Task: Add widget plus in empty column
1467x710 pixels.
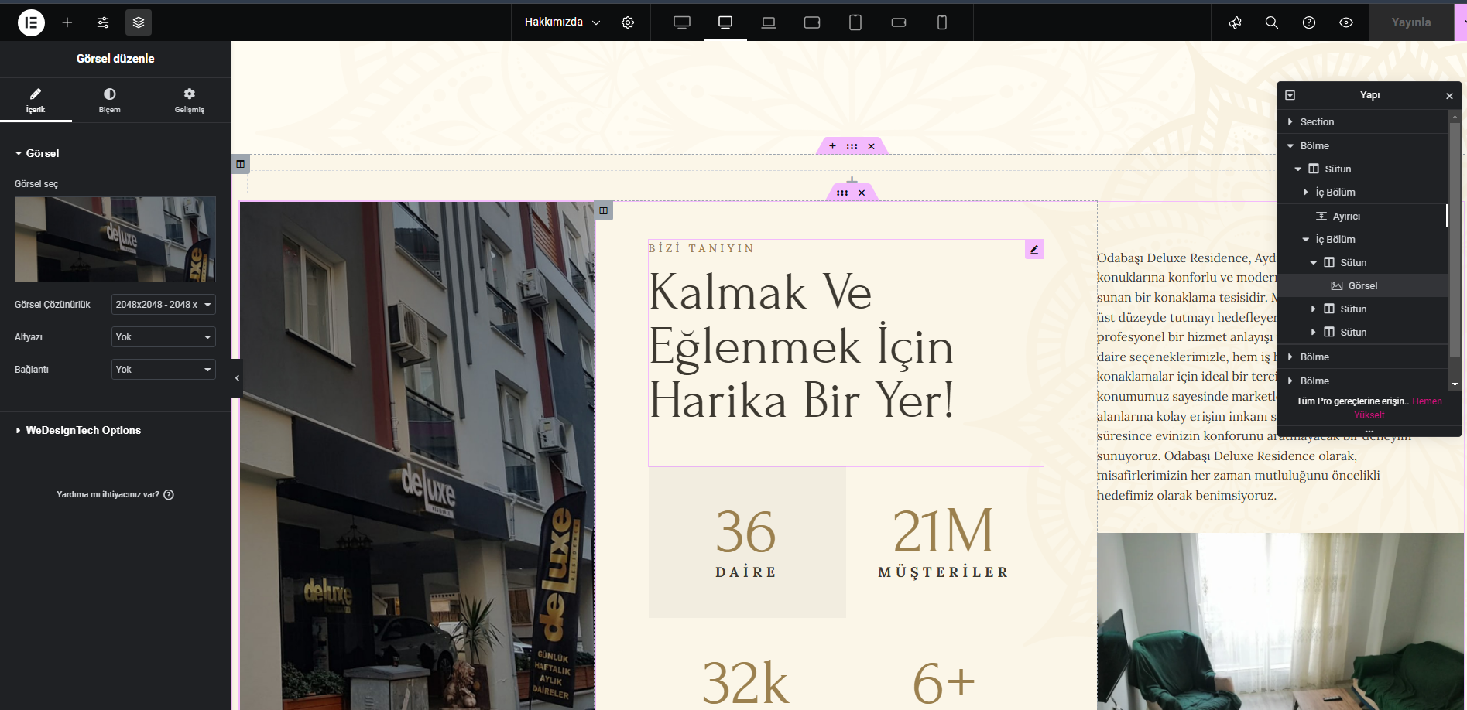Action: coord(852,180)
